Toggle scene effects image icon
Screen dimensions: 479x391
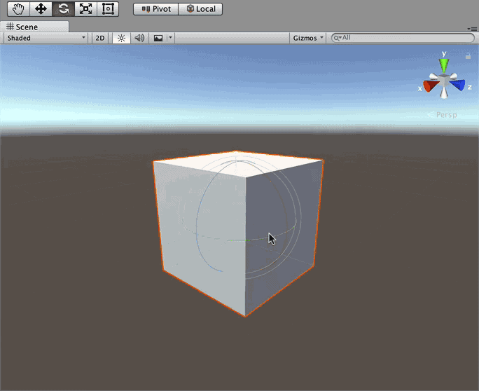[158, 38]
